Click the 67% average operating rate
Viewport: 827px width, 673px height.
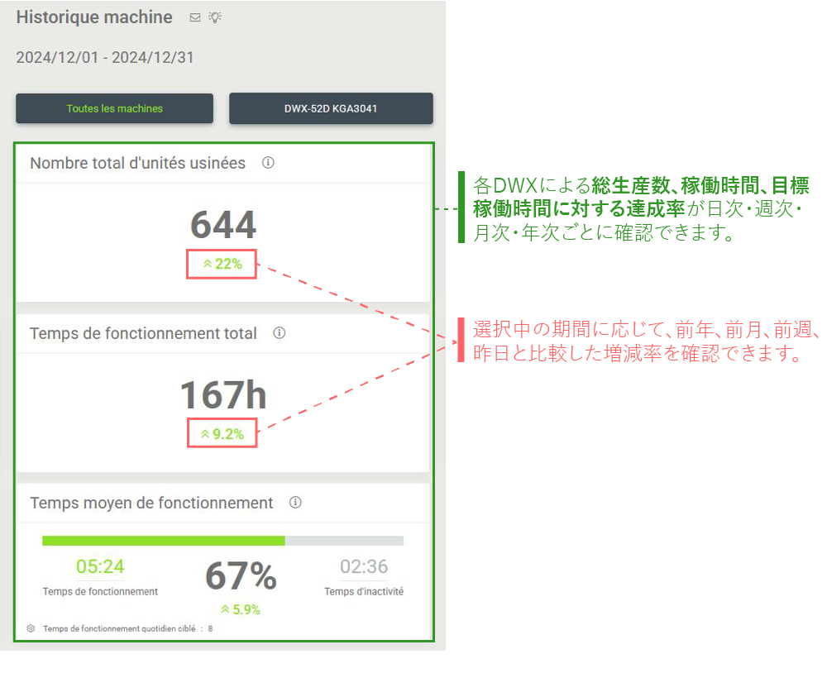click(x=240, y=576)
